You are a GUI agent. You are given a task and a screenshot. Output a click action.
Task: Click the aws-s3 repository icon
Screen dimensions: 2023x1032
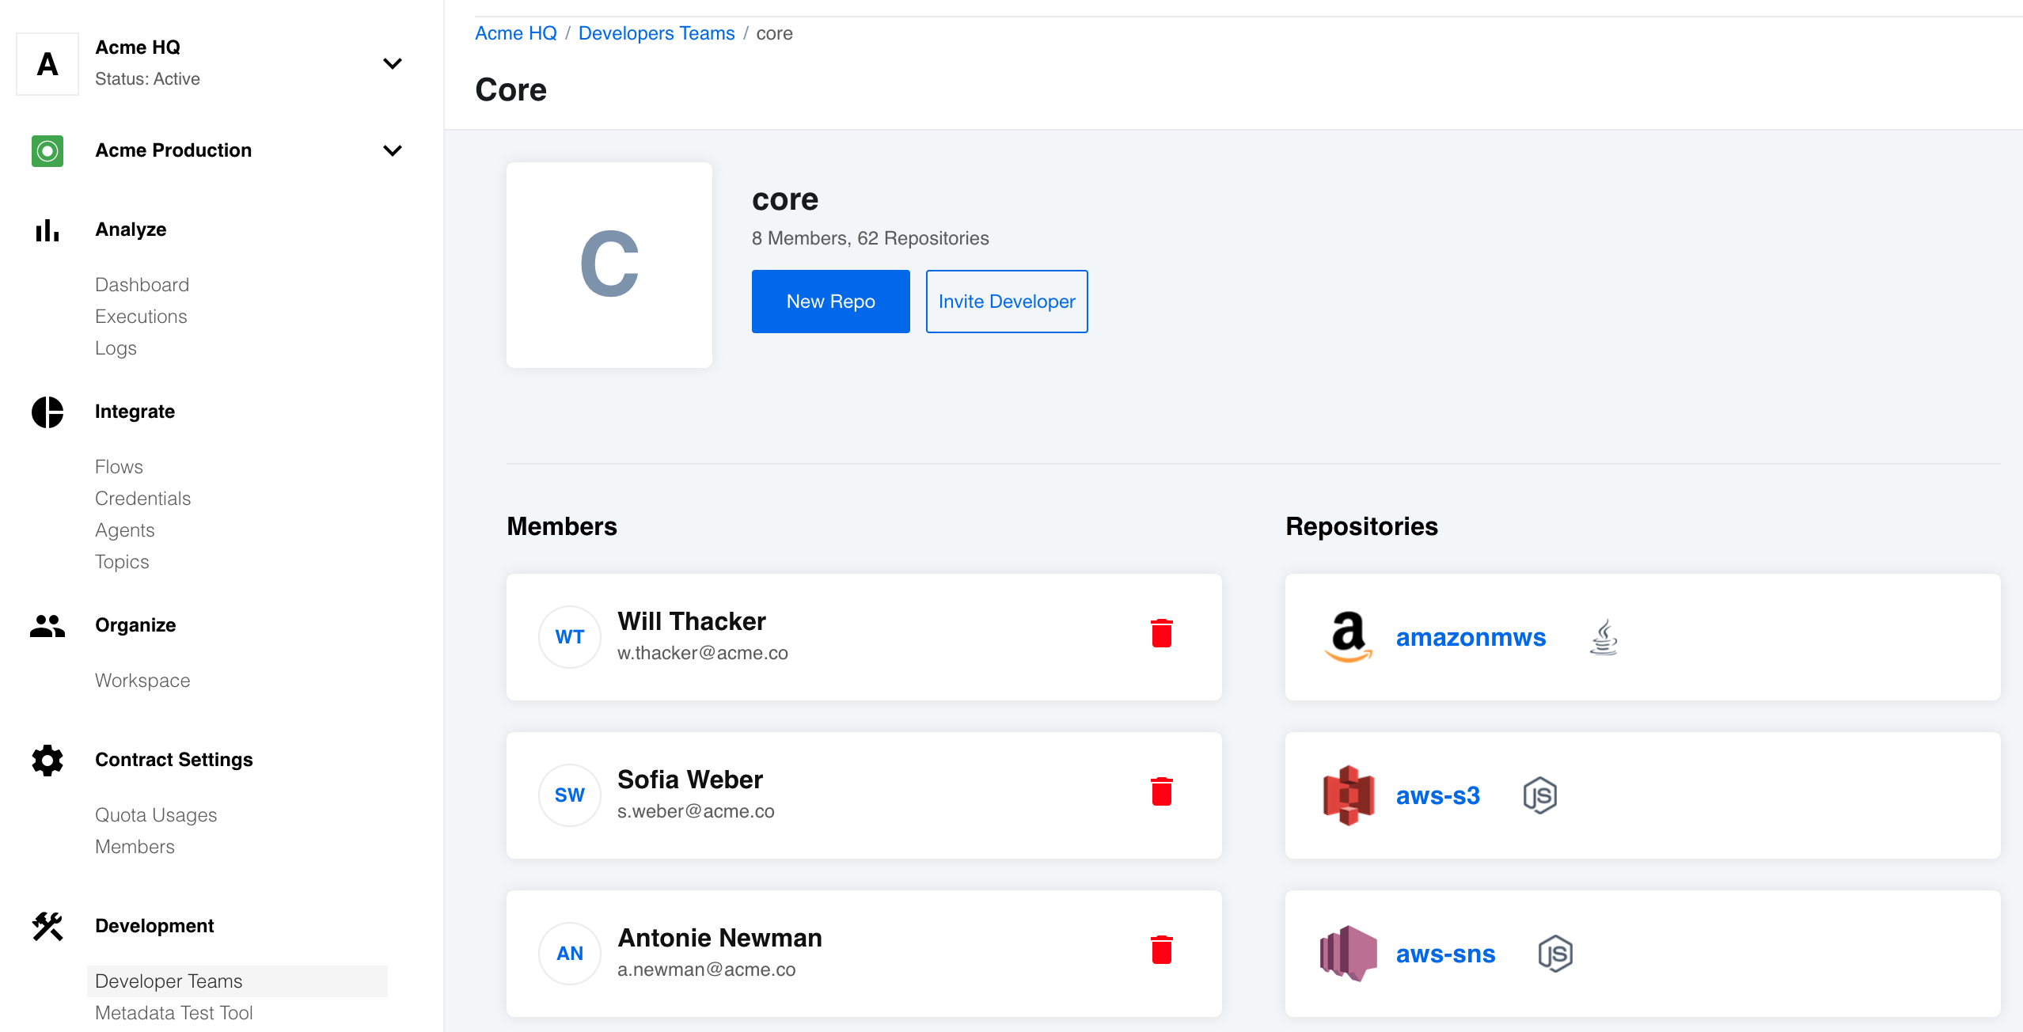tap(1348, 795)
